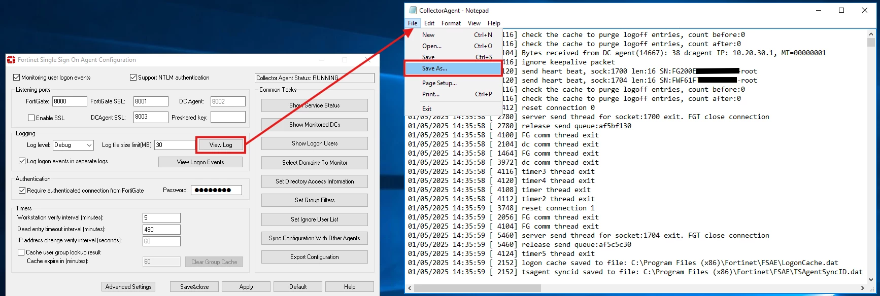Viewport: 880px width, 296px height.
Task: Choose Save As... from the File menu
Action: (453, 68)
